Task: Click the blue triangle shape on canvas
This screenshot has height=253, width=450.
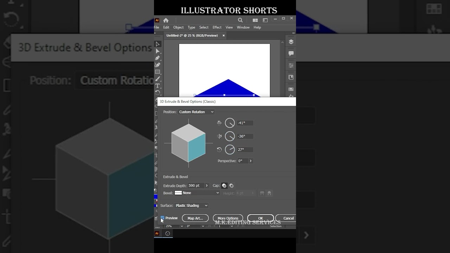Action: click(x=228, y=89)
